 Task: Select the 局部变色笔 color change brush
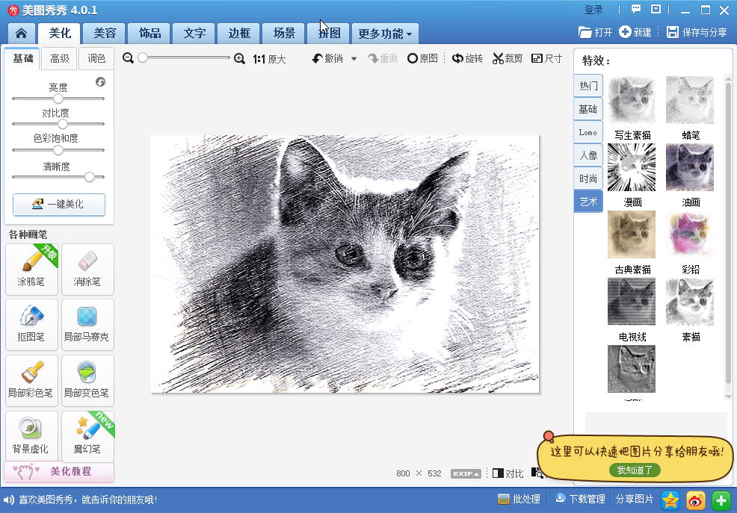87,381
